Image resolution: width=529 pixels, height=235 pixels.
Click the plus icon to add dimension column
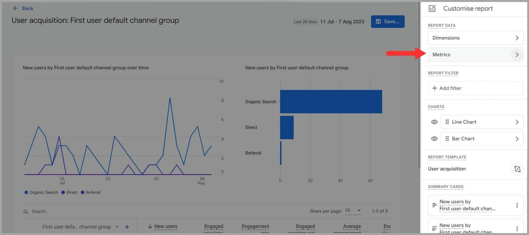pyautogui.click(x=127, y=227)
